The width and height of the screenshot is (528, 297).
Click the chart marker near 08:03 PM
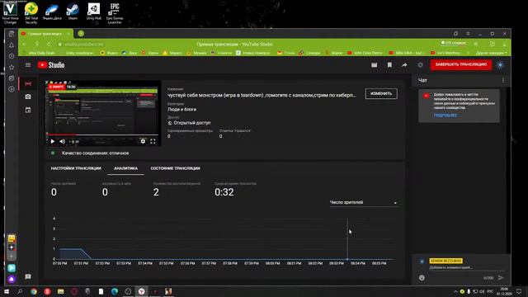(x=347, y=259)
